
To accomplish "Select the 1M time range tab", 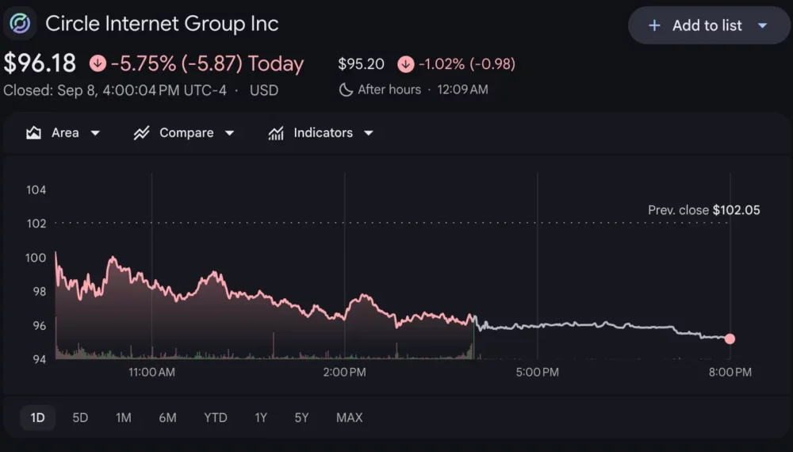I will [124, 418].
